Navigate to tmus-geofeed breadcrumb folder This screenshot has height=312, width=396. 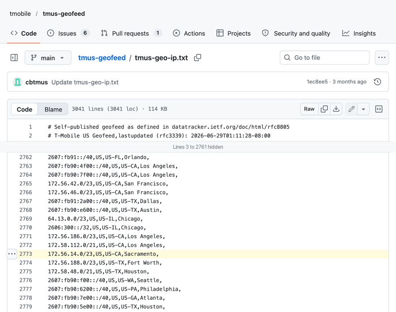(102, 58)
